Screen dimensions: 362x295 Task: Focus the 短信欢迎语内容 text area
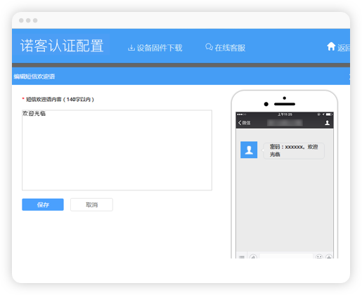coord(117,150)
